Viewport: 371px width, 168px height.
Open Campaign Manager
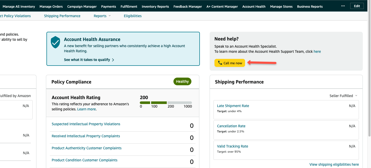82,7
